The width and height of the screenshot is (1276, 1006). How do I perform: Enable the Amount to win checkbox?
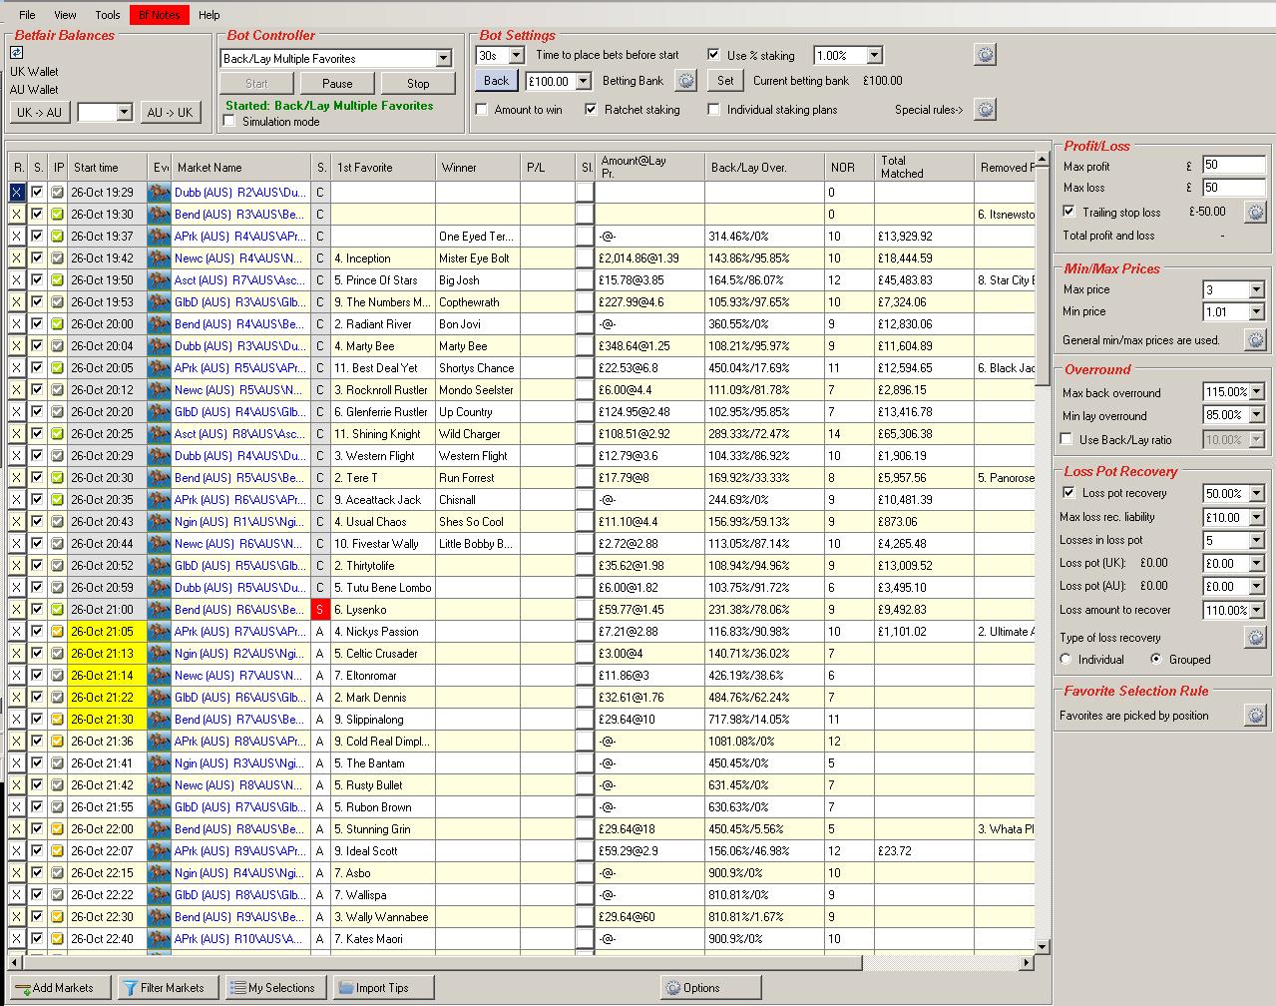click(482, 110)
